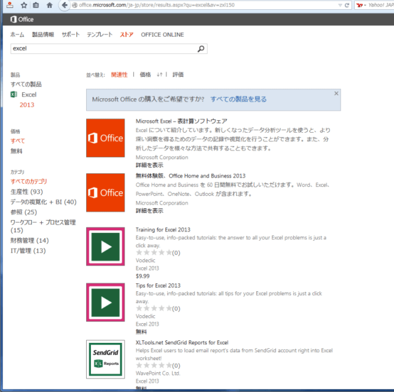Click 詳細を表示 under Microsoft Excel result
Image resolution: width=394 pixels, height=392 pixels.
pyautogui.click(x=149, y=165)
